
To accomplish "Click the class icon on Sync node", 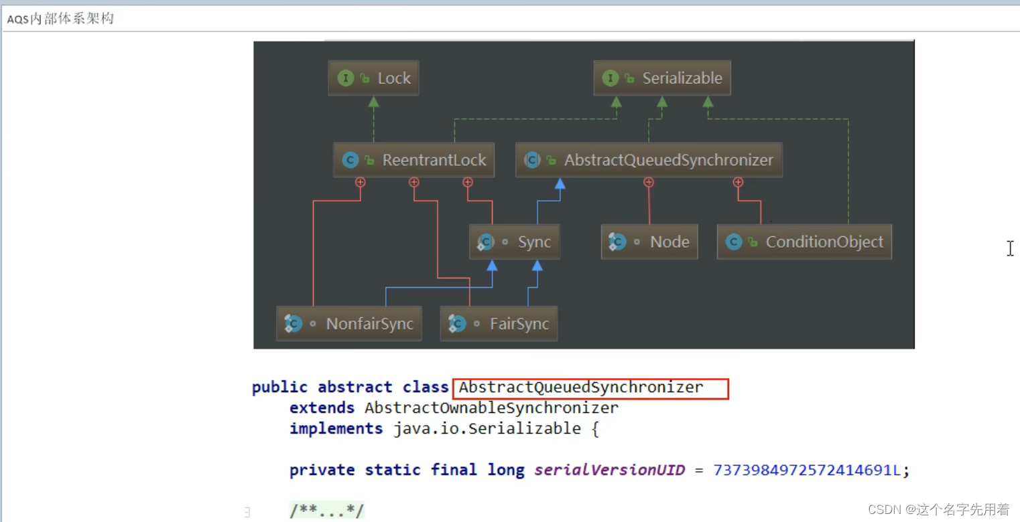I will [486, 242].
